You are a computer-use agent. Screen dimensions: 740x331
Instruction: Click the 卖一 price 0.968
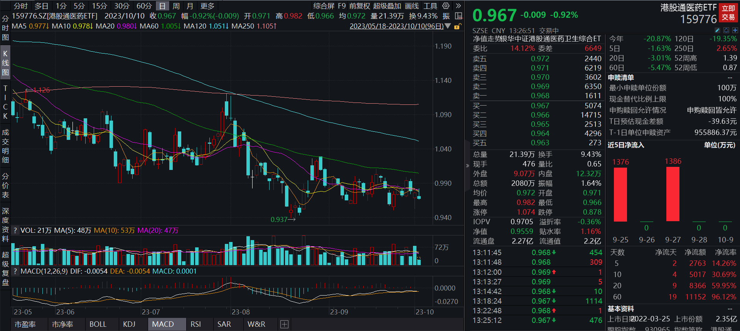coord(540,96)
